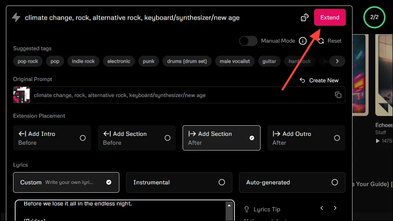
Task: Add the 'punk' suggested tag
Action: (148, 61)
